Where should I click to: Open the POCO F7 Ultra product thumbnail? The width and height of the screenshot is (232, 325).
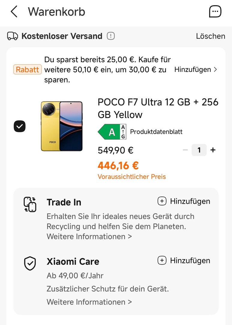click(62, 126)
